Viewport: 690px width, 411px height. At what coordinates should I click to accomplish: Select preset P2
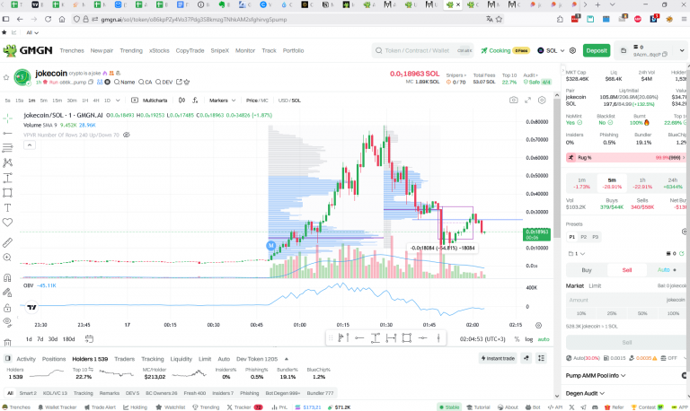(583, 237)
